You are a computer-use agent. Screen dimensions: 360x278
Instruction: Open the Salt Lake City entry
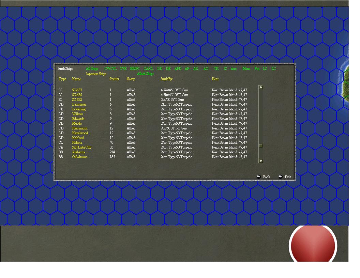[82, 148]
